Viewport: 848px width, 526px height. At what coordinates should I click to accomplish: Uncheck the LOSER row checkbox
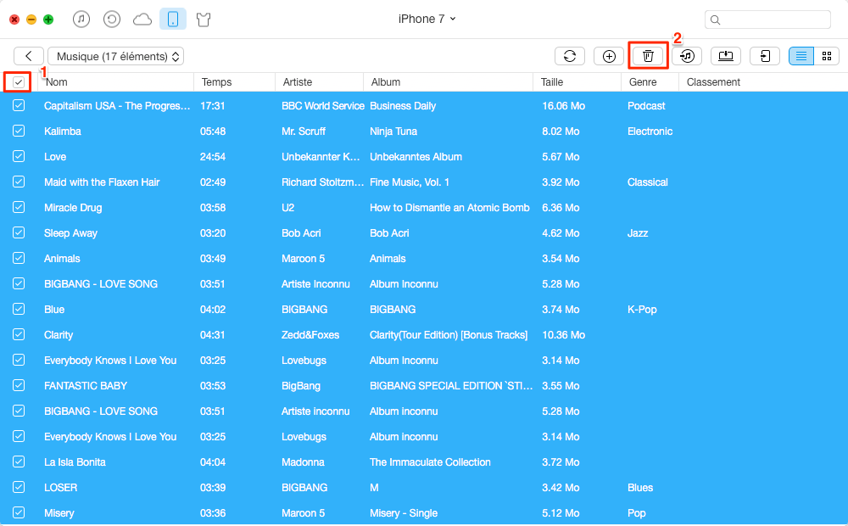[x=19, y=487]
